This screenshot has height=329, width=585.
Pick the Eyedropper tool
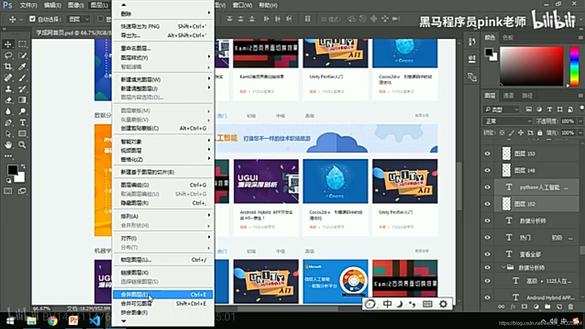pos(22,67)
